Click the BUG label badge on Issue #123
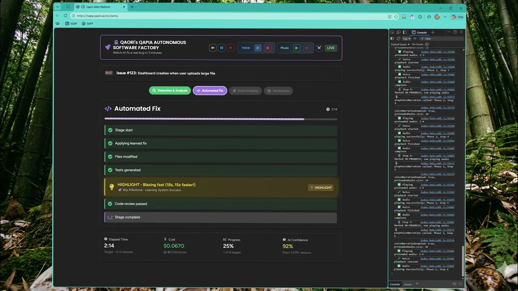Viewport: 518px width, 291px height. click(109, 73)
